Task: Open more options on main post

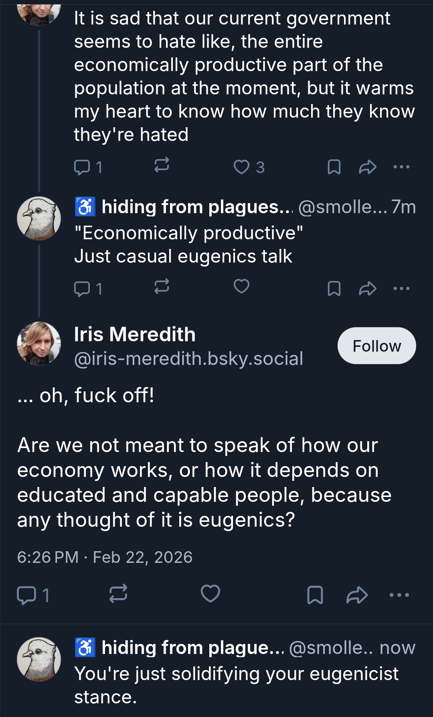Action: coord(399,595)
